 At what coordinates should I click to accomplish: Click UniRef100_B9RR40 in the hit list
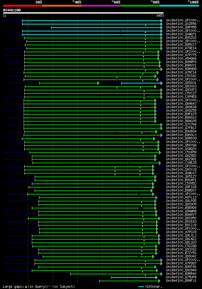tap(181, 274)
